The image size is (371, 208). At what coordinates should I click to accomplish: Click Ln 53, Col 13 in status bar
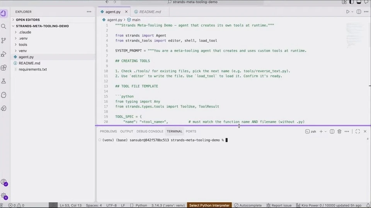click(70, 205)
